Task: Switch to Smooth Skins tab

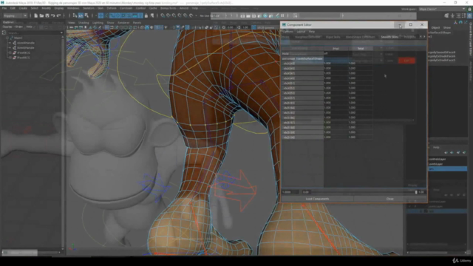Action: tap(389, 37)
